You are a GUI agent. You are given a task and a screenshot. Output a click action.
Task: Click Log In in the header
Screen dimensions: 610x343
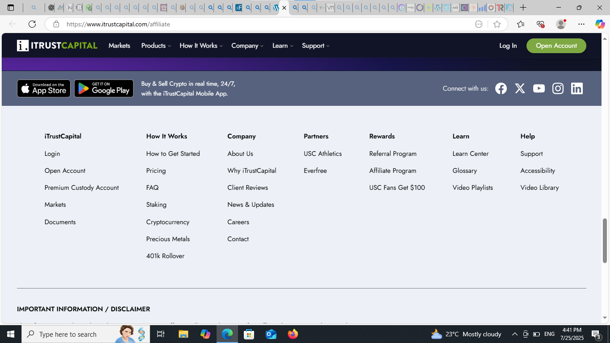[508, 46]
